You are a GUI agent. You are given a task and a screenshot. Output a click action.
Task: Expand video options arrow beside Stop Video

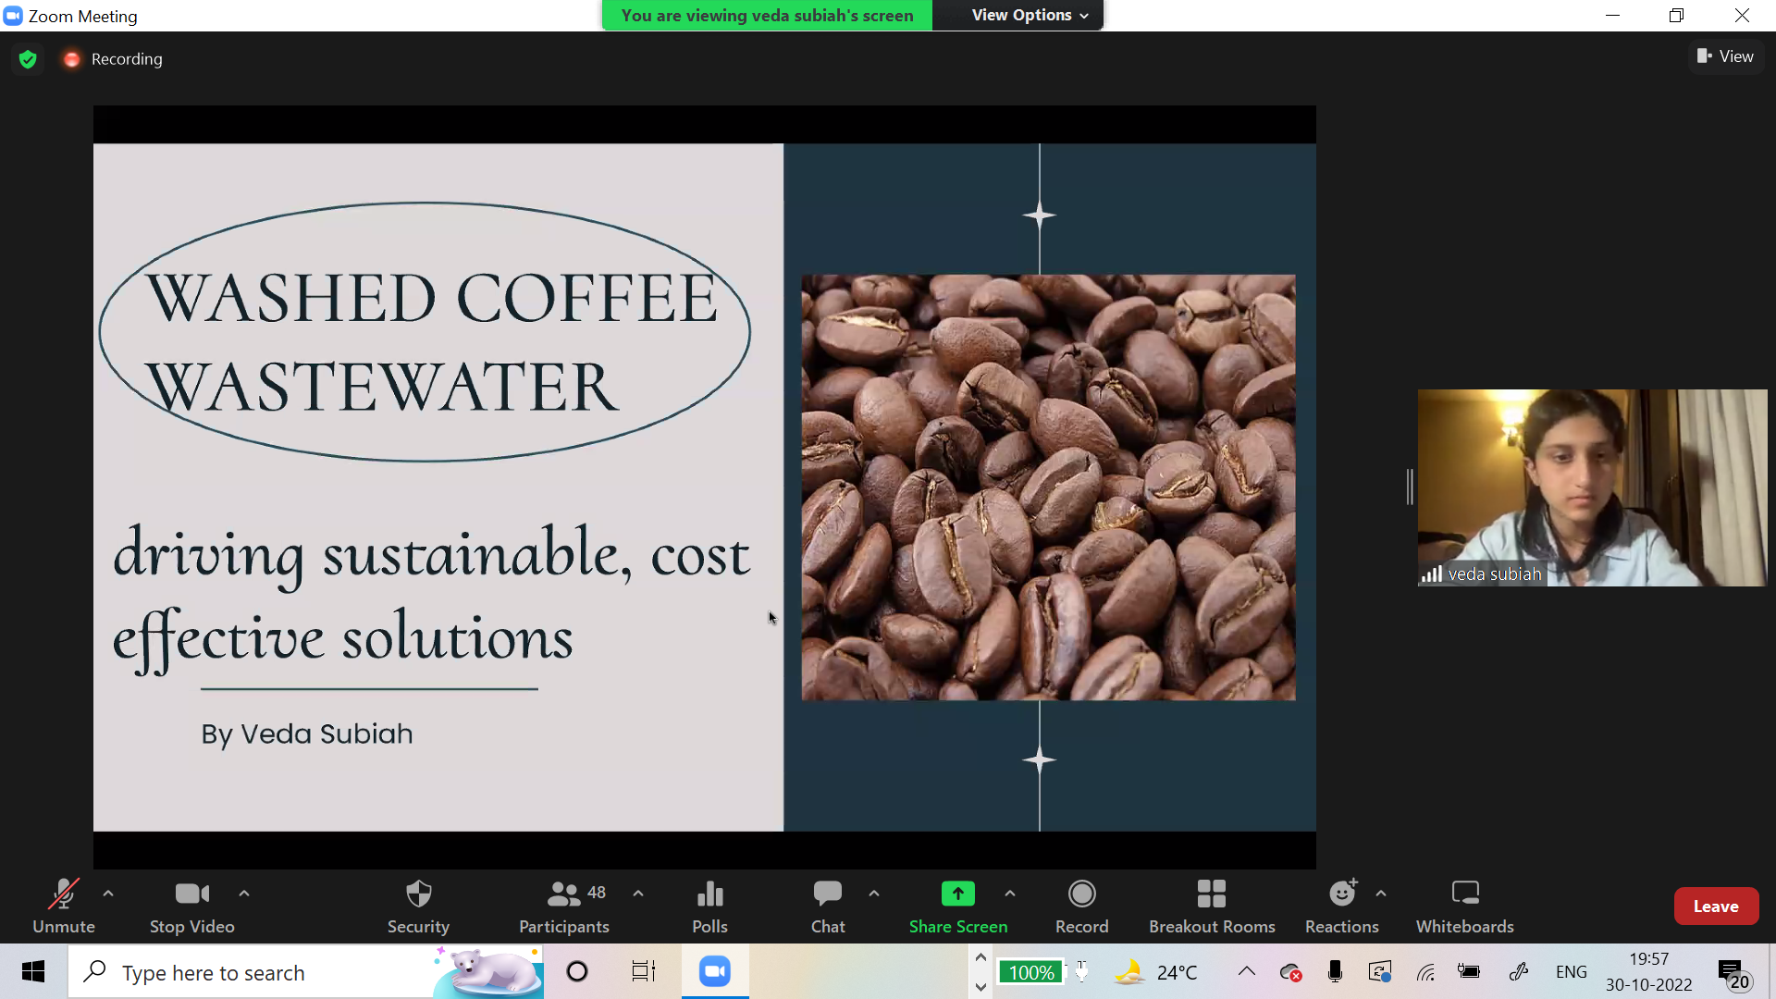(x=244, y=894)
